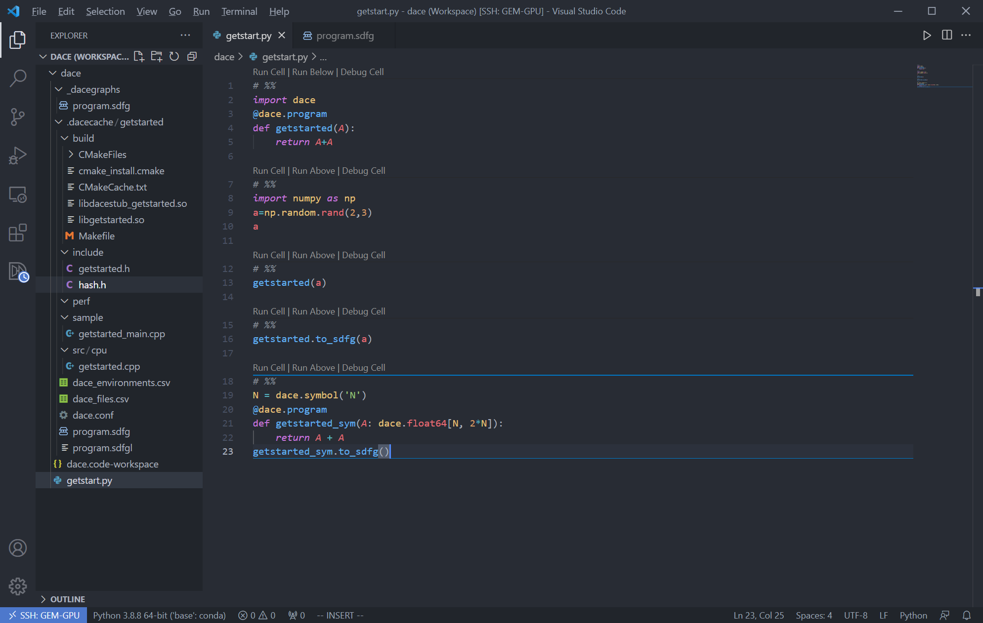983x623 pixels.
Task: Collapse all folders in Explorer
Action: [192, 56]
